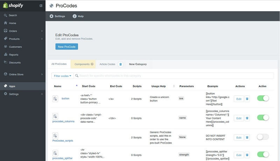280x161 pixels.
Task: Edit the procodes_columns procode
Action: (x=239, y=118)
